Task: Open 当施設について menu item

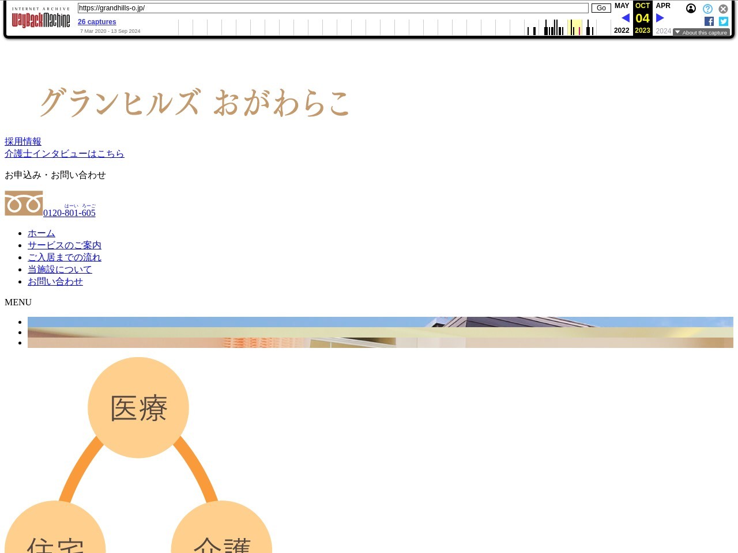Action: pyautogui.click(x=60, y=269)
